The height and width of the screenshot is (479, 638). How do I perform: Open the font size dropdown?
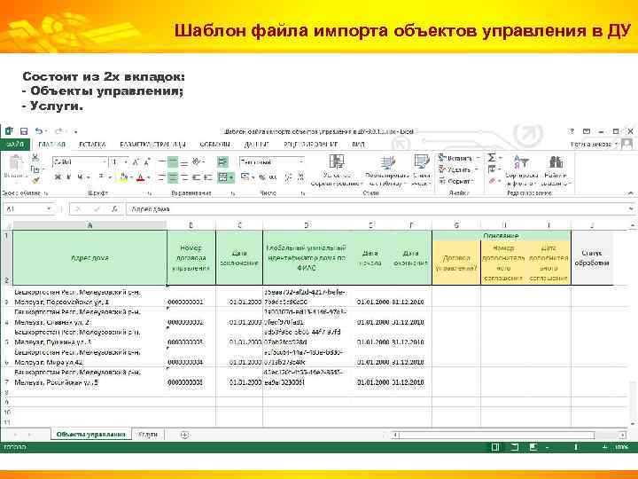(125, 162)
